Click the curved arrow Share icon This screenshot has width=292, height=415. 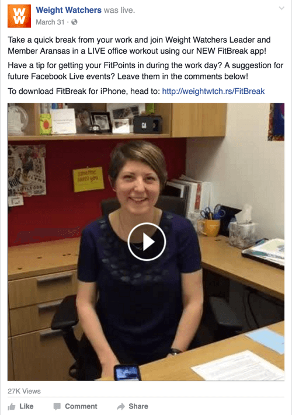click(121, 406)
